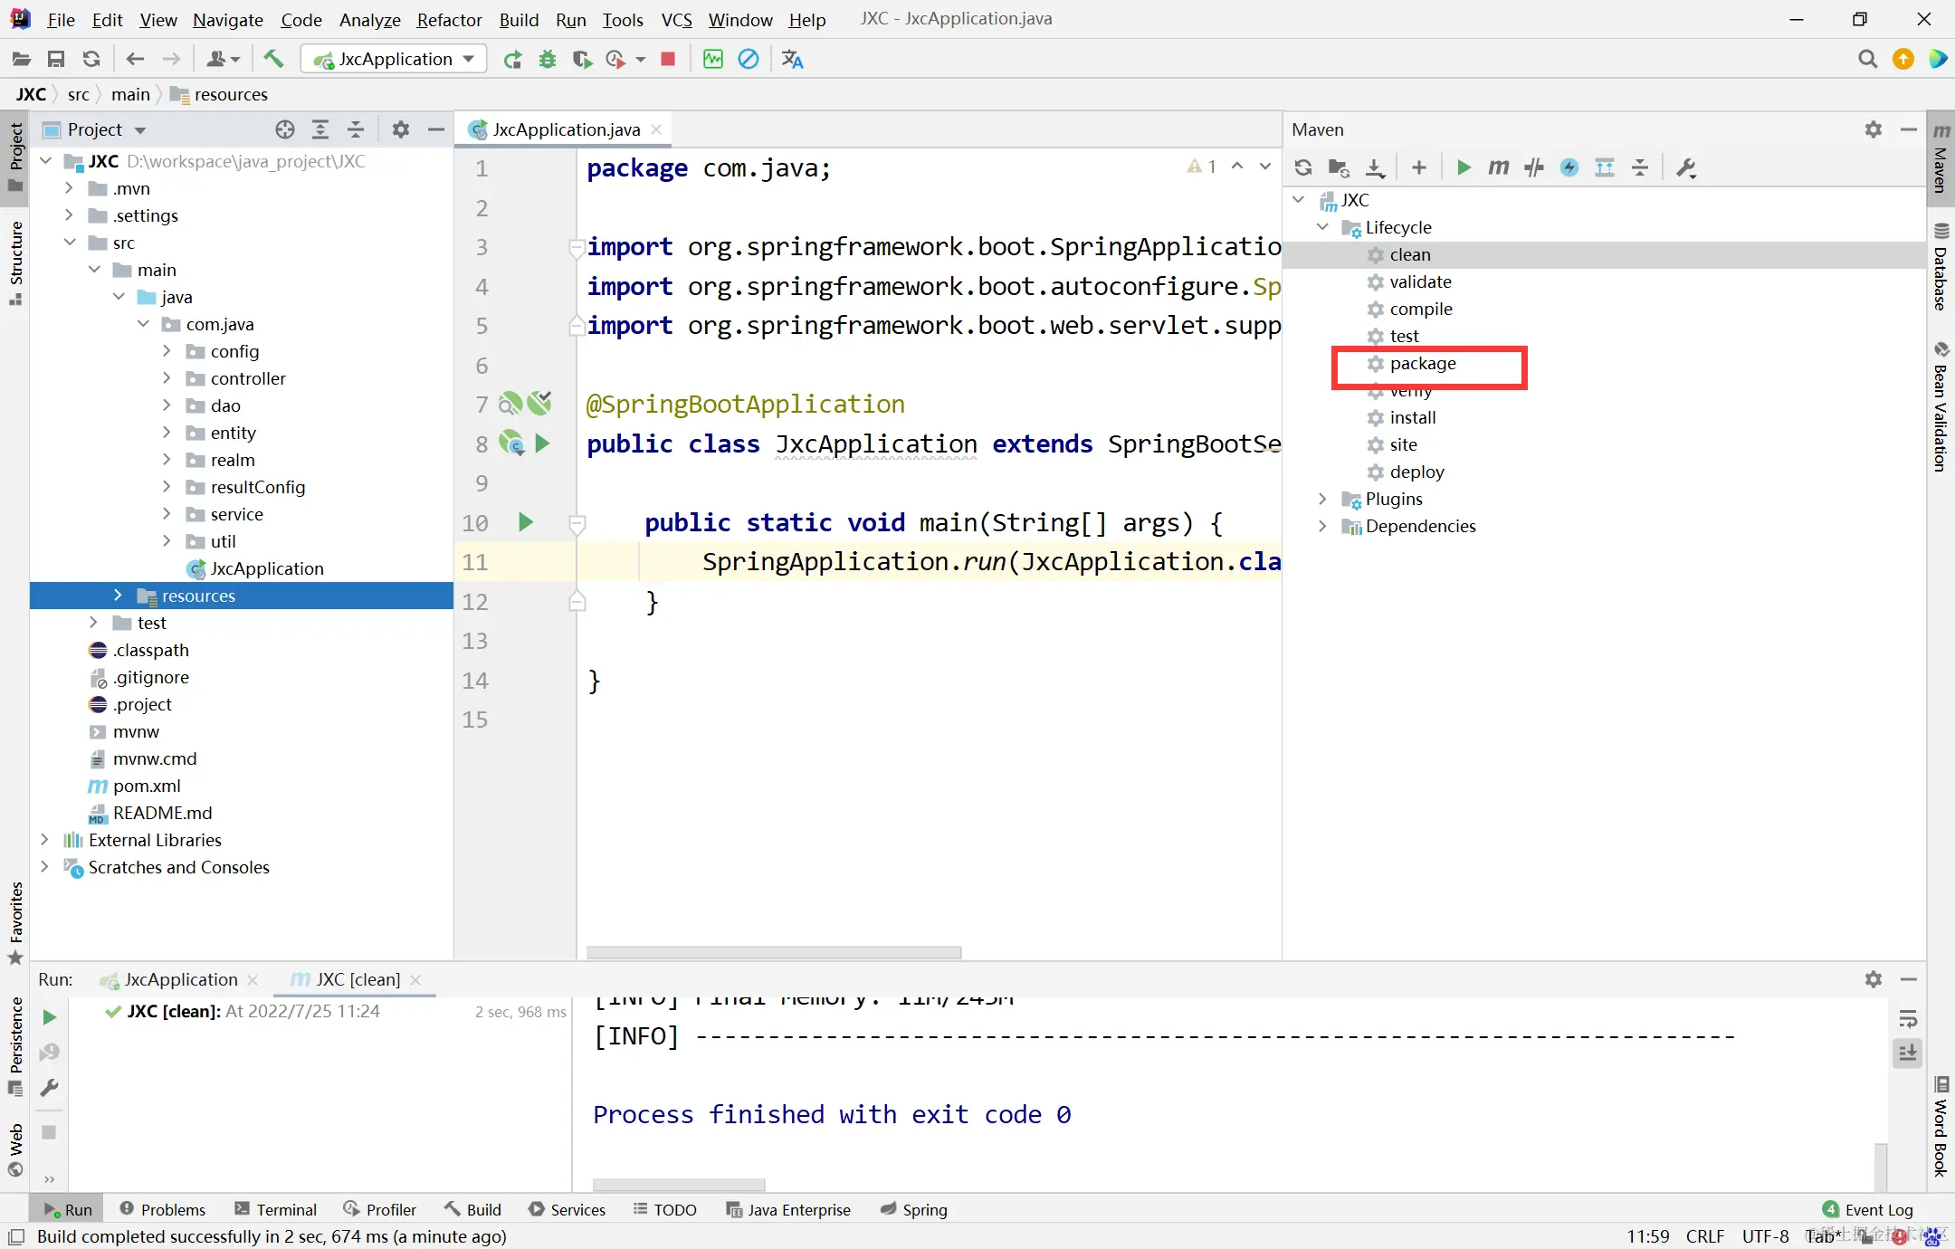Image resolution: width=1955 pixels, height=1249 pixels.
Task: Select the package lifecycle goal
Action: point(1422,364)
